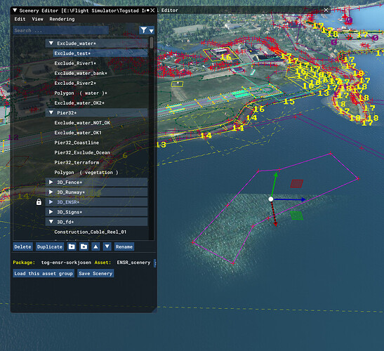The height and width of the screenshot is (351, 384).
Task: Collapse the Scenery Editor window triangle
Action: 15,11
